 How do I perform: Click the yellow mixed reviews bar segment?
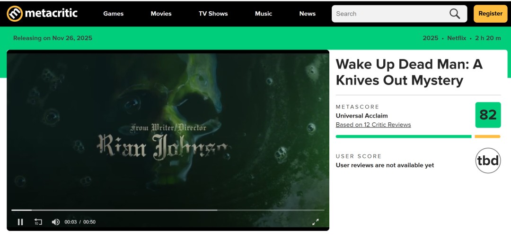pyautogui.click(x=487, y=136)
